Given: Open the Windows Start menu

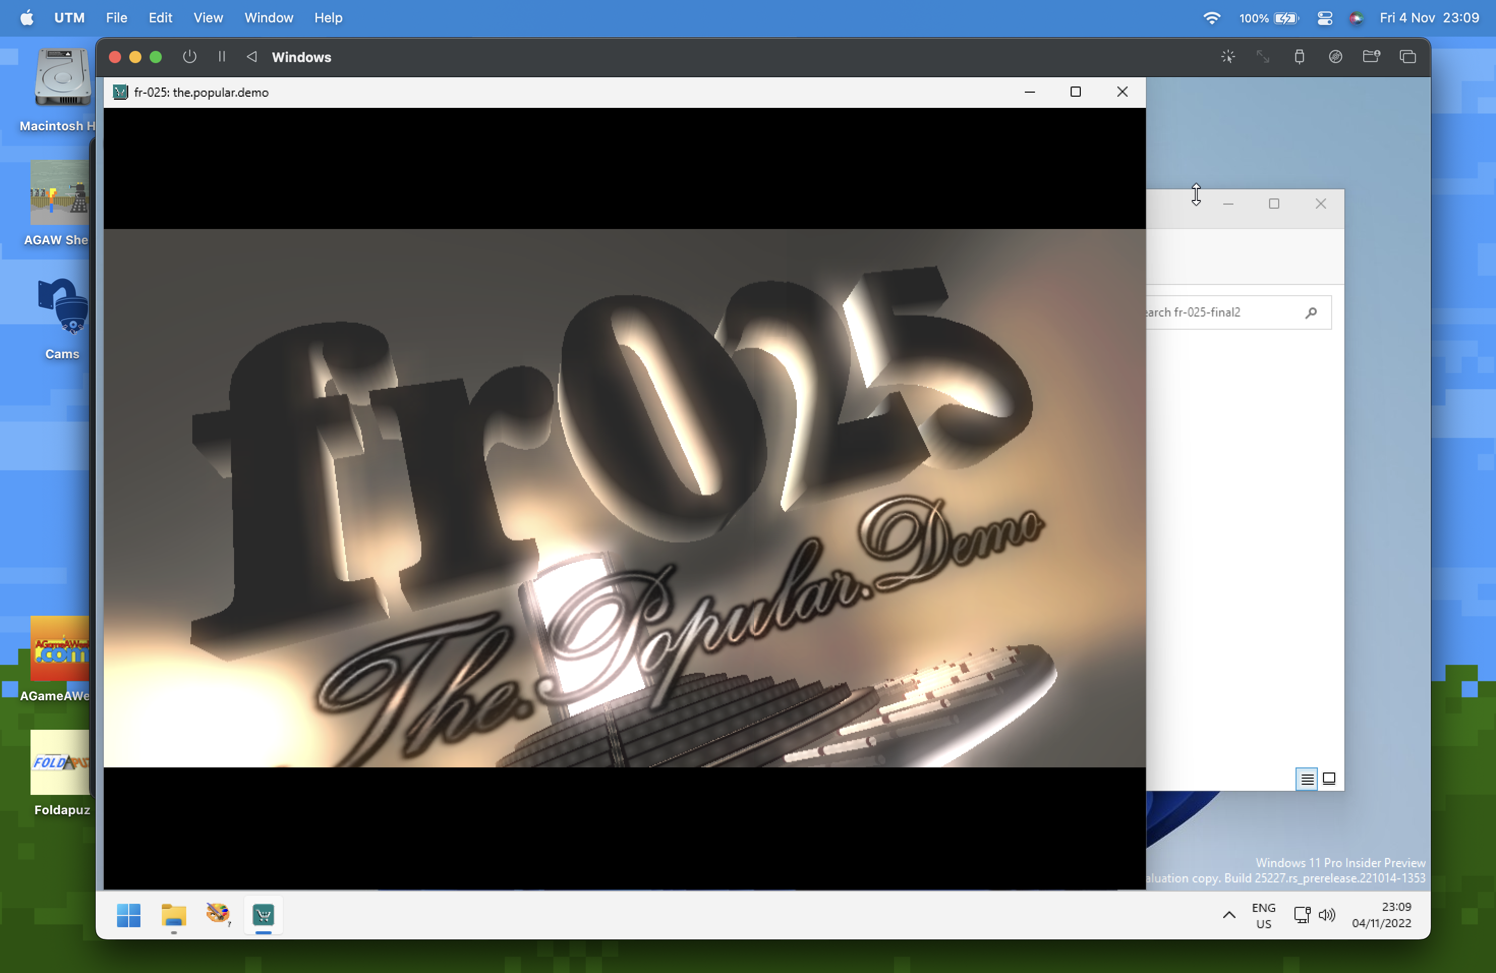Looking at the screenshot, I should (129, 915).
